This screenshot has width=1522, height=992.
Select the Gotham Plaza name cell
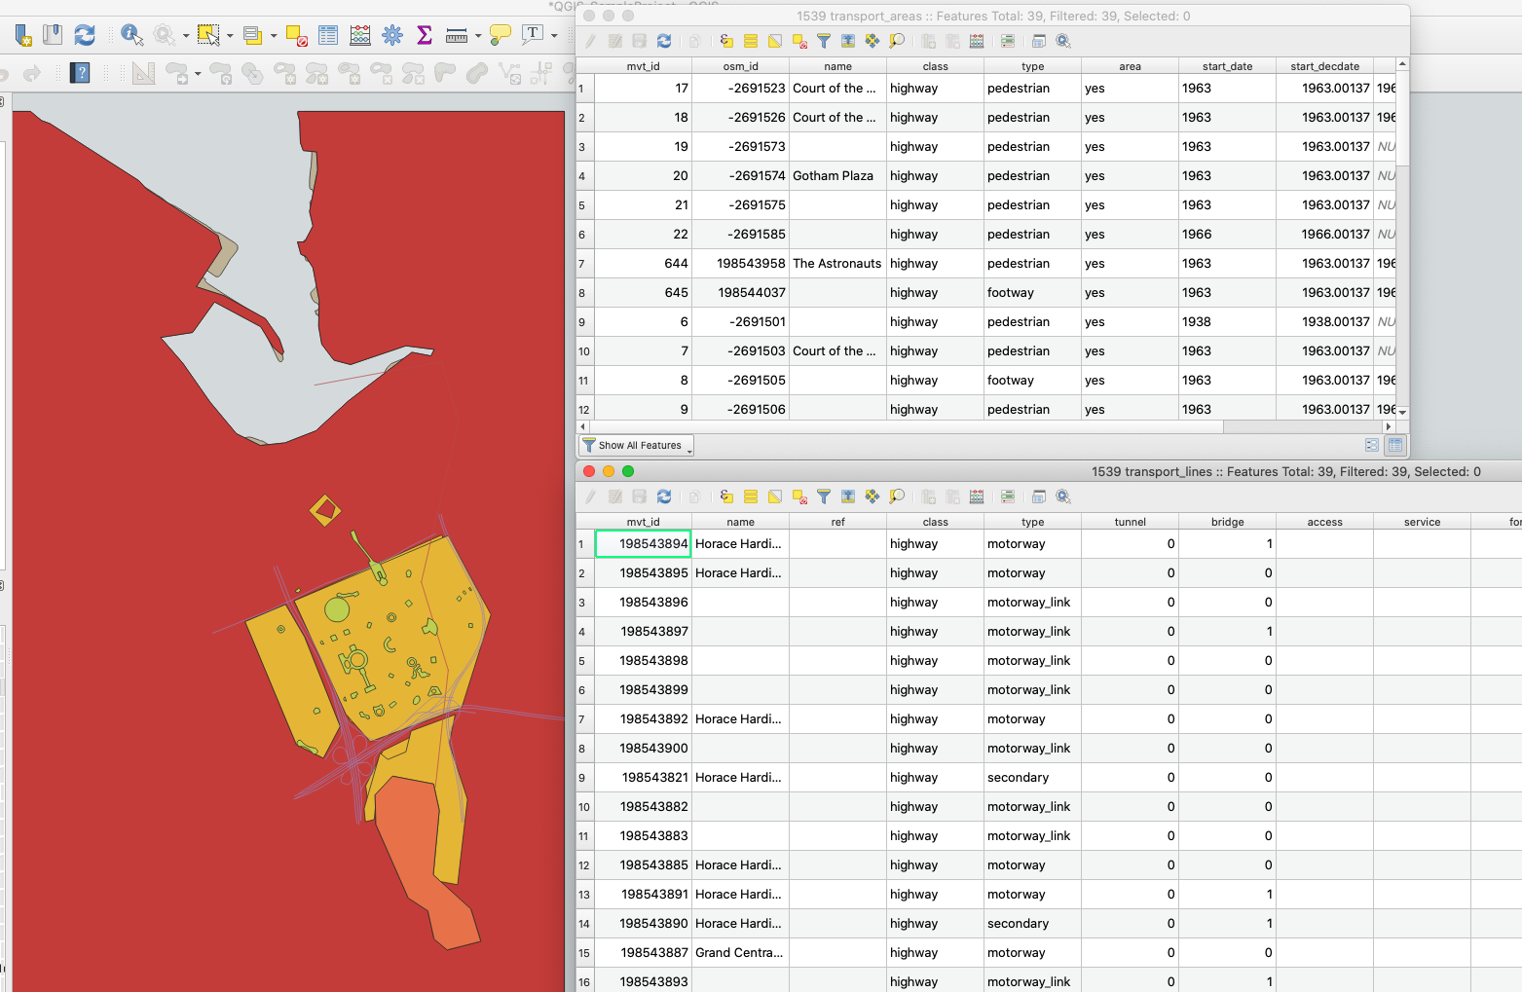[x=837, y=176]
